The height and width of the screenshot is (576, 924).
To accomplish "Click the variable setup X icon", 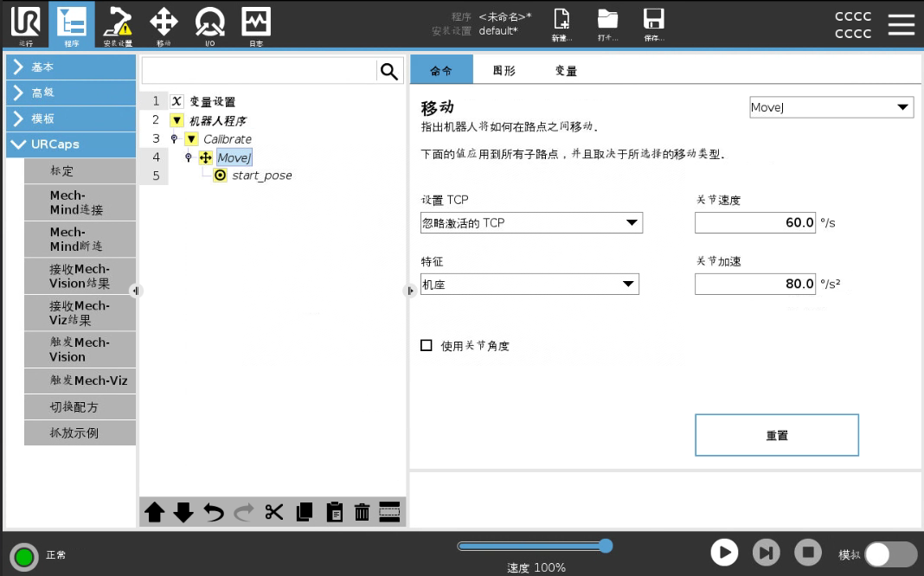I will point(176,101).
